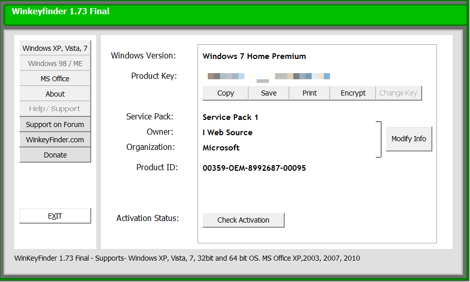470x282 pixels.
Task: Click the Service Pack label
Action: click(150, 117)
